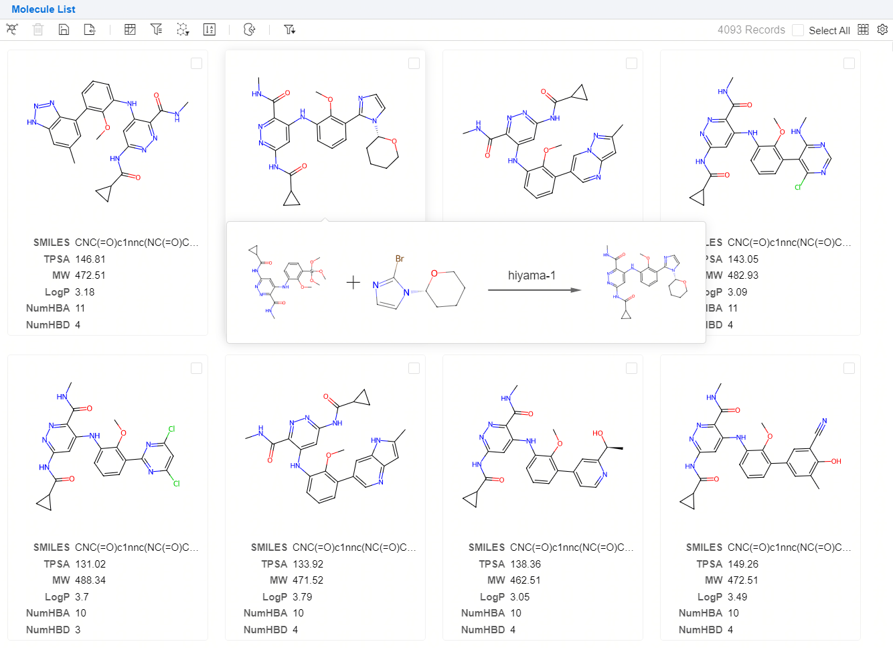
Task: Click the hiyama-1 reaction label
Action: 532,275
